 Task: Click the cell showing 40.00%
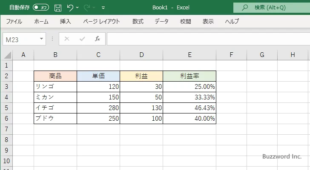click(189, 119)
